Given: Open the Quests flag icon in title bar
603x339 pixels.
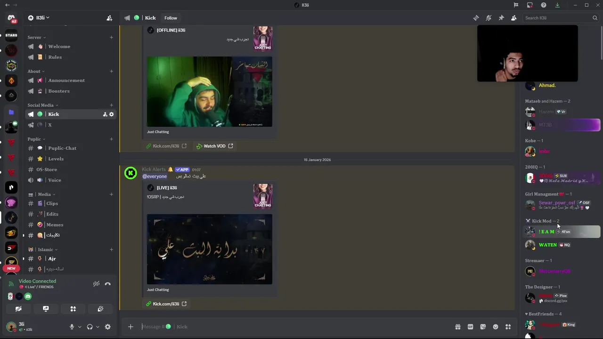Looking at the screenshot, I should [x=516, y=5].
